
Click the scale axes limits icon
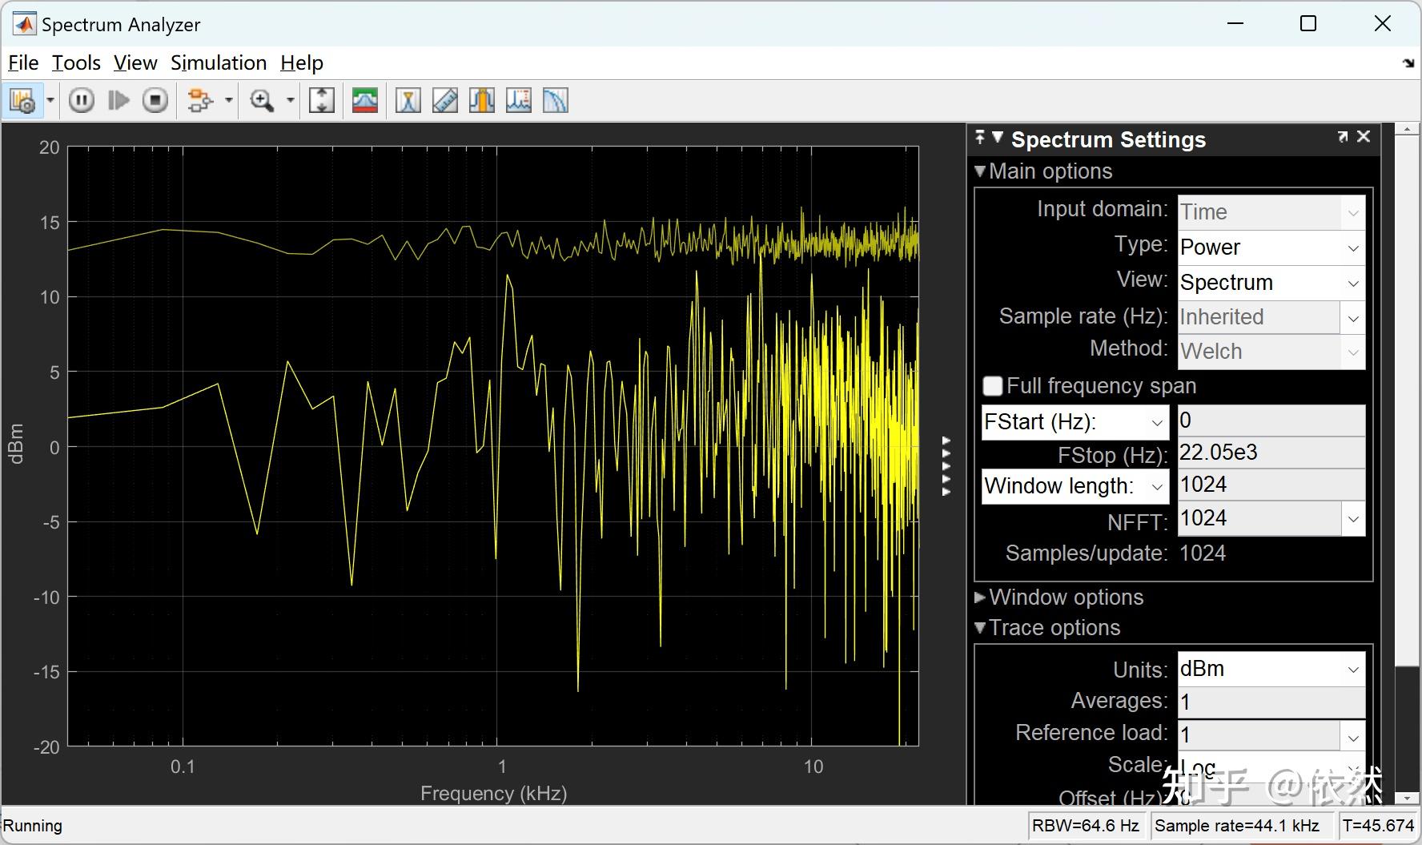pyautogui.click(x=322, y=100)
